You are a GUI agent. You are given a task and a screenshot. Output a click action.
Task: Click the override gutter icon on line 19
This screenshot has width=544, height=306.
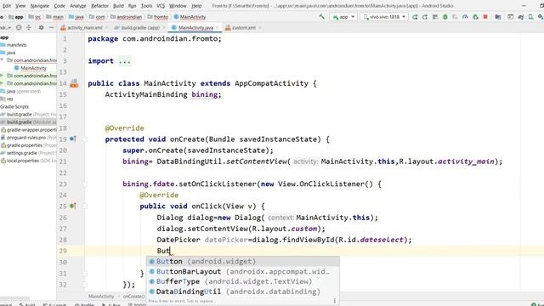click(73, 139)
